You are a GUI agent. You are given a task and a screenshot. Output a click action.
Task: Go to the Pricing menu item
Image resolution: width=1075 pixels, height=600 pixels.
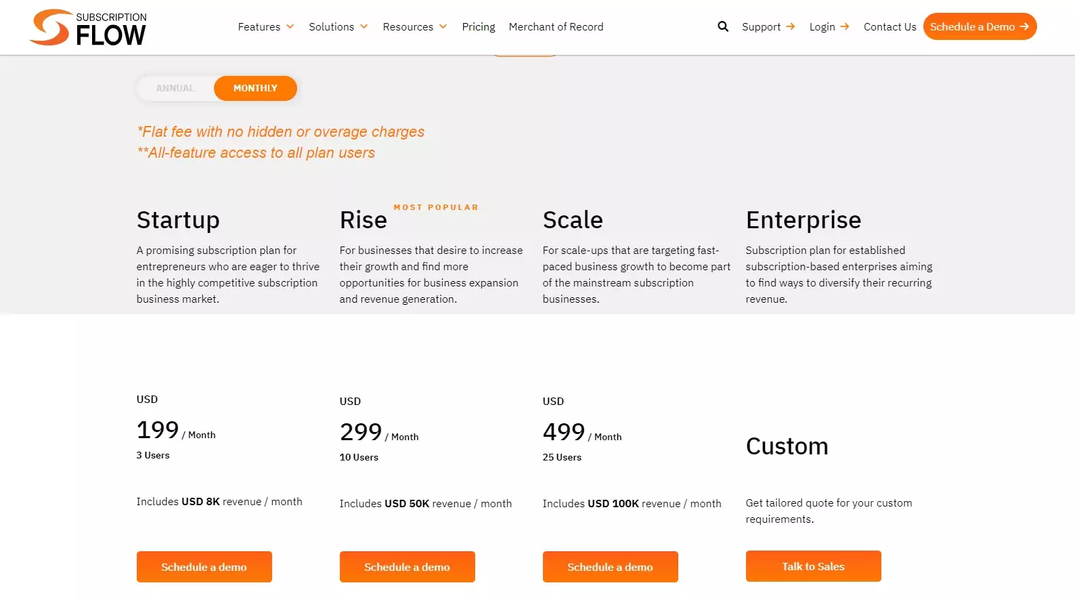[479, 26]
